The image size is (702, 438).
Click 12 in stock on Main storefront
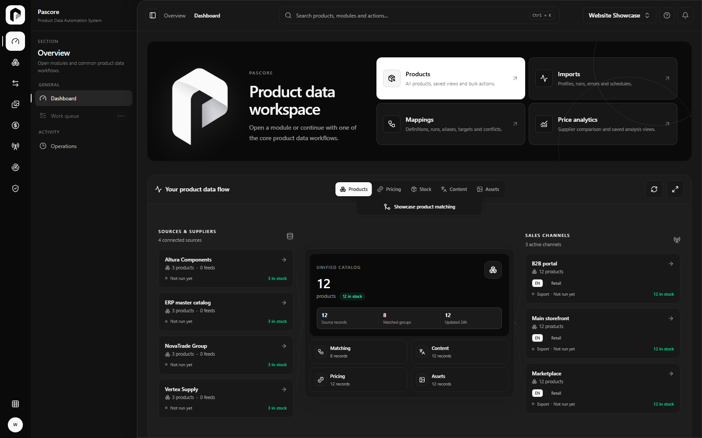coord(663,349)
